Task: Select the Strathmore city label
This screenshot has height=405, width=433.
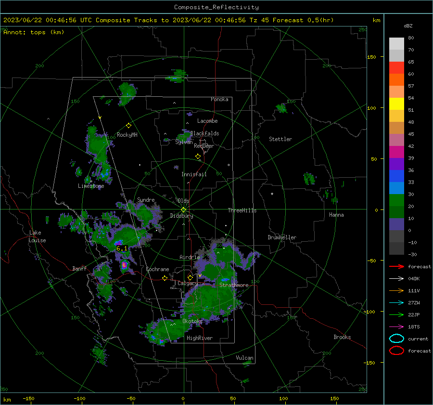Action: tap(234, 285)
